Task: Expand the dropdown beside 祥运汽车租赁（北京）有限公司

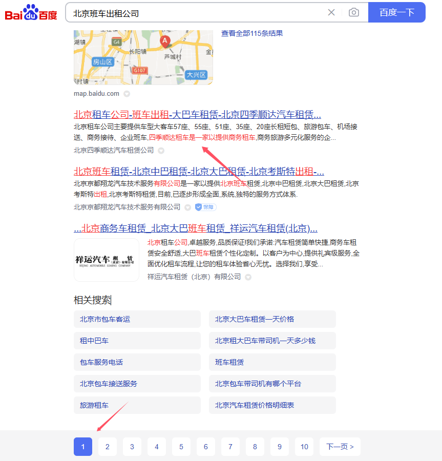Action: (248, 277)
